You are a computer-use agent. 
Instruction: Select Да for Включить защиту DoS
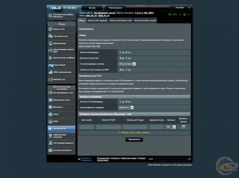(x=120, y=58)
